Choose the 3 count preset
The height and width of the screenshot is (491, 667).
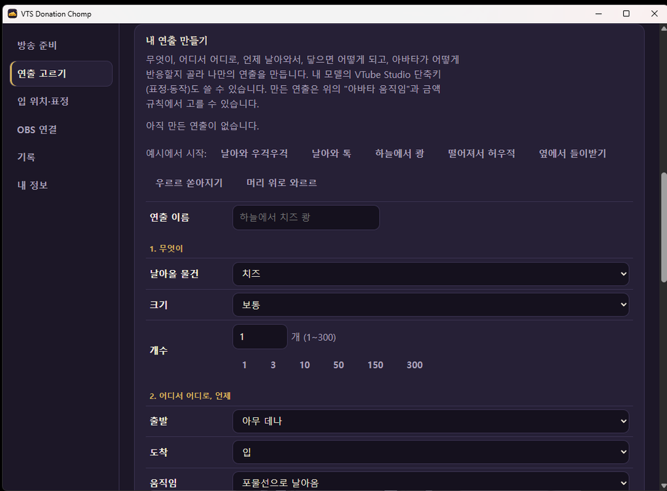[273, 365]
